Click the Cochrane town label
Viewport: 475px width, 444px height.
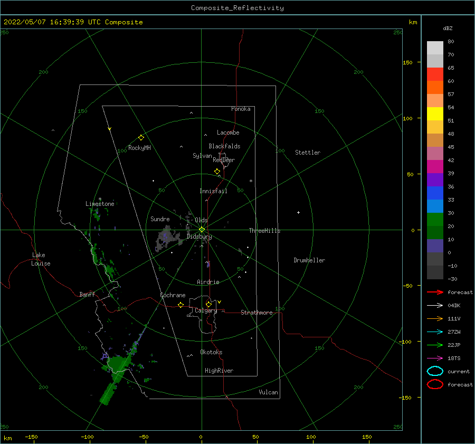173,295
